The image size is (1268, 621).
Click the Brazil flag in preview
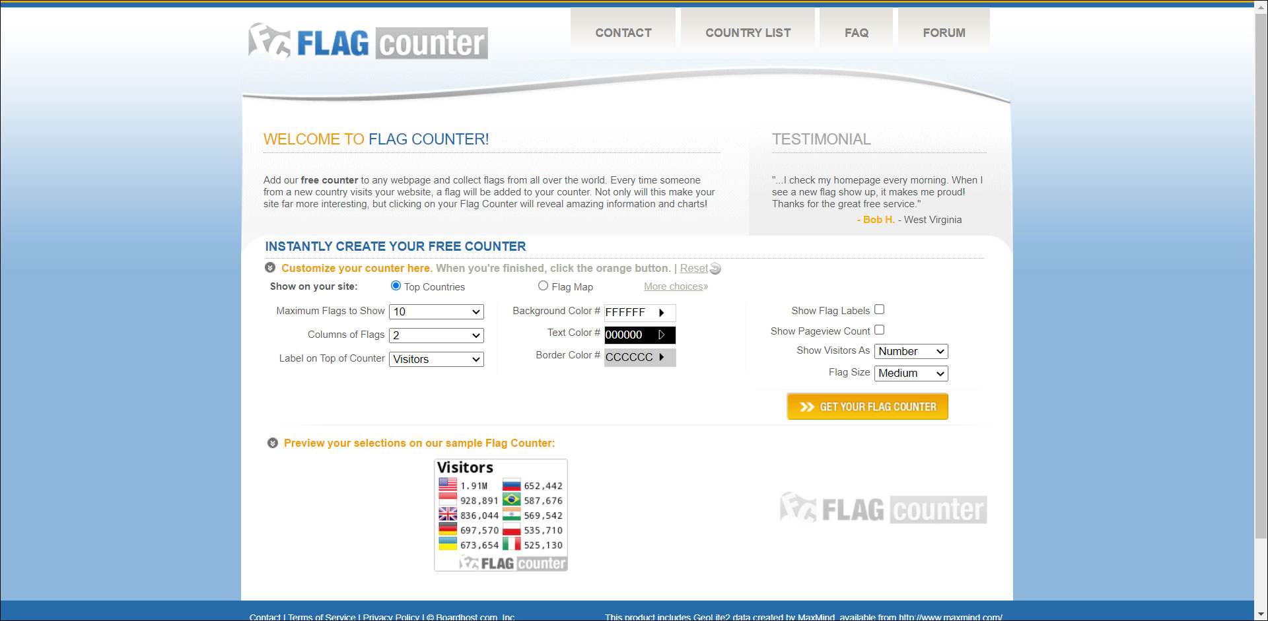[512, 500]
